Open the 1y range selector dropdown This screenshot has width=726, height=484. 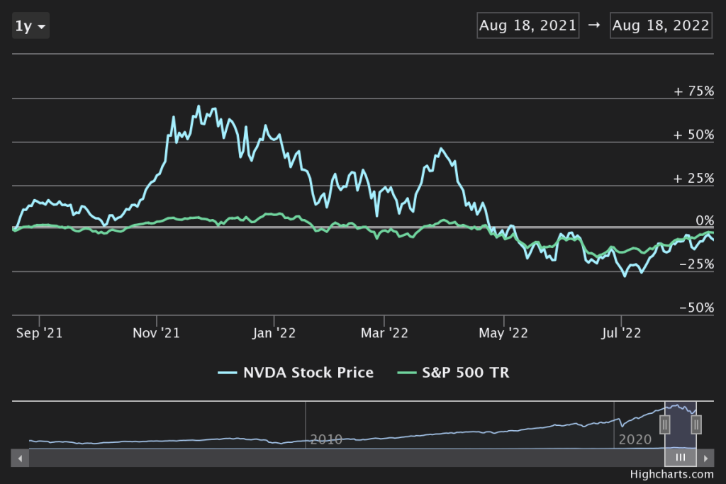[31, 27]
